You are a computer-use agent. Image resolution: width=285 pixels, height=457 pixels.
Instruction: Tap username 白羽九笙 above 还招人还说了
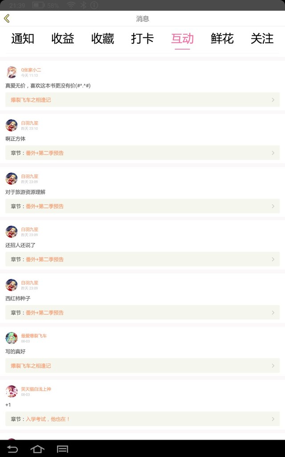click(30, 229)
